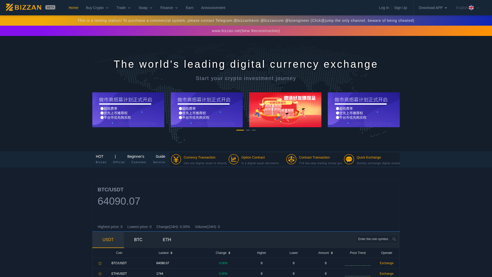This screenshot has height=277, width=492.
Task: Open the www.bizzan.net announcement banner
Action: coord(246,31)
